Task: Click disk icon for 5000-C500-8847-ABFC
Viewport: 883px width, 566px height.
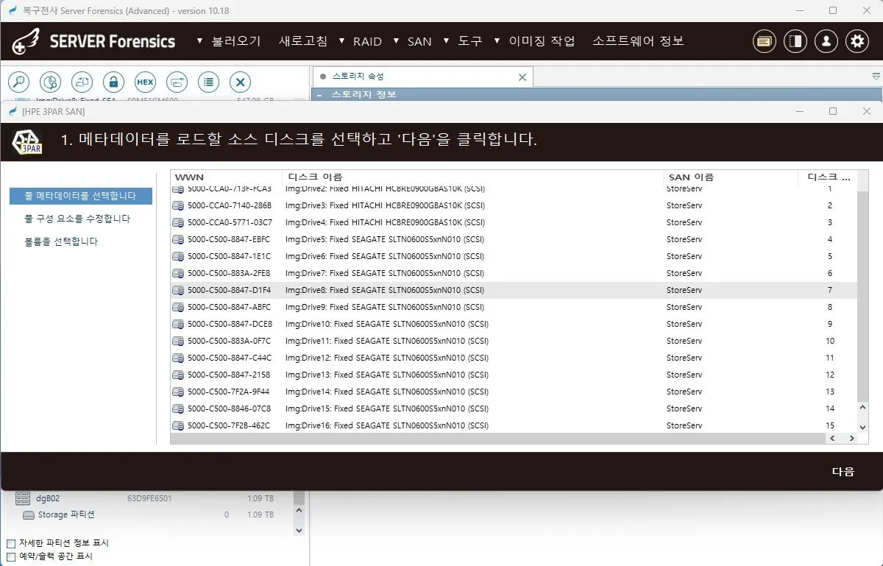Action: click(x=178, y=307)
